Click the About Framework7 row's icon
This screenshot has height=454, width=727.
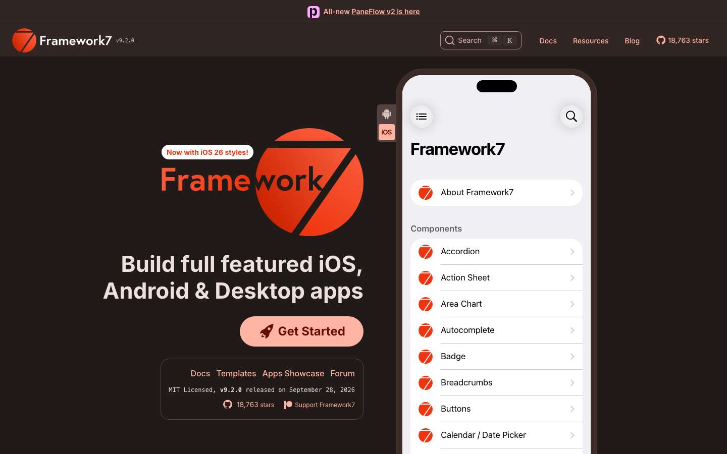tap(426, 193)
